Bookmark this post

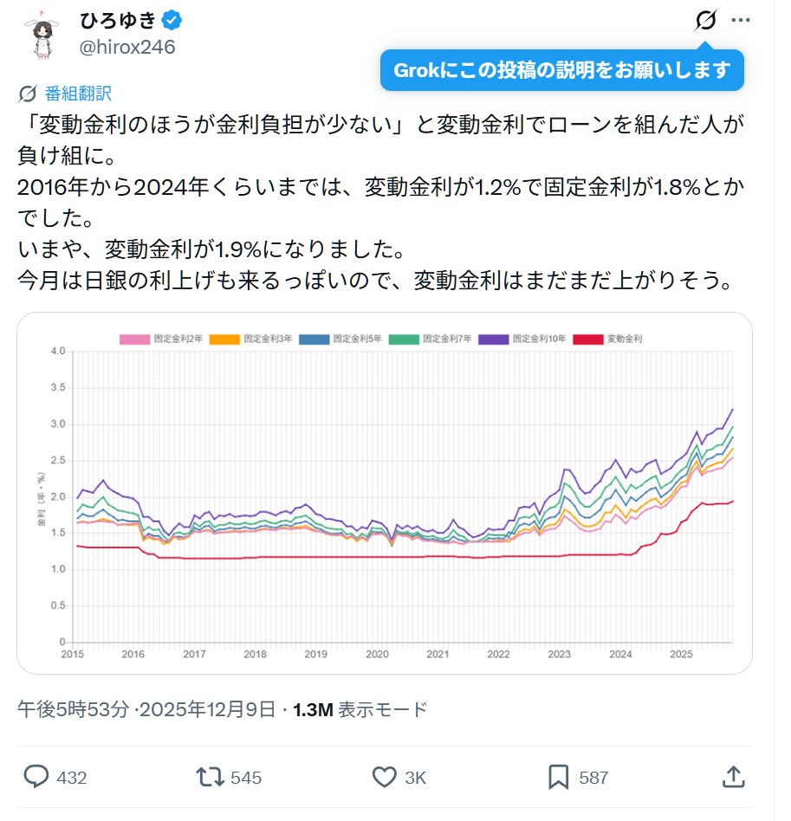click(x=559, y=777)
